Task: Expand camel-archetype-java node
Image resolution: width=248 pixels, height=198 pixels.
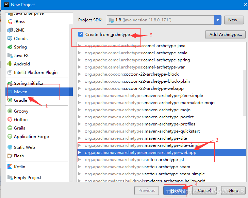Action: [x=80, y=46]
